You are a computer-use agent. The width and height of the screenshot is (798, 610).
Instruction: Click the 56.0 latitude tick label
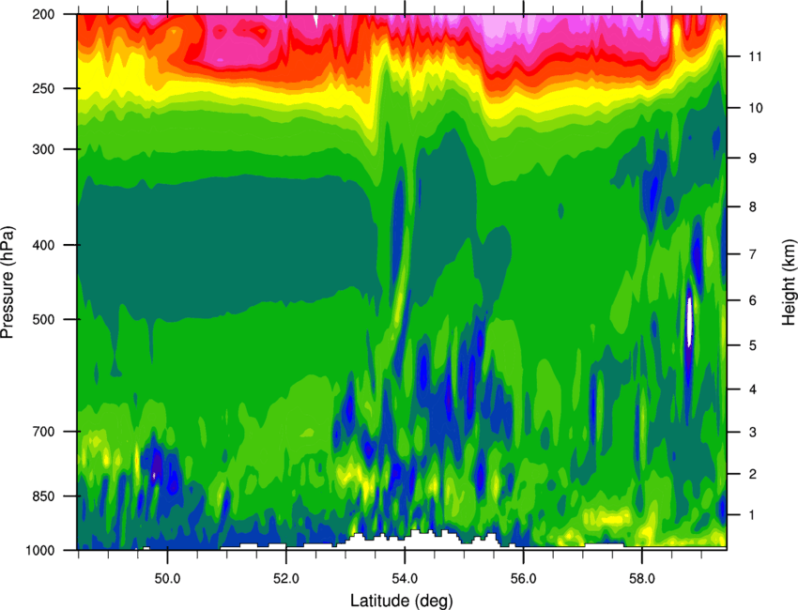(523, 578)
